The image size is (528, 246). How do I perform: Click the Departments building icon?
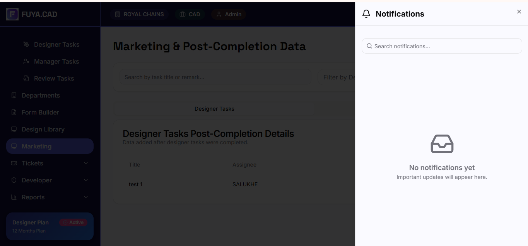point(14,95)
